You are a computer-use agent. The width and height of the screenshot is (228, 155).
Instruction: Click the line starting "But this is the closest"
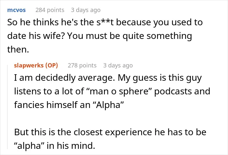pyautogui.click(x=110, y=132)
